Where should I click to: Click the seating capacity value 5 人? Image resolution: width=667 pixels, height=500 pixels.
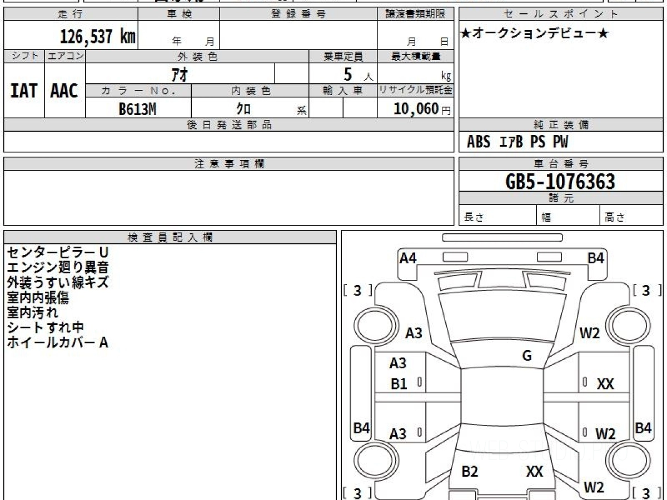358,74
